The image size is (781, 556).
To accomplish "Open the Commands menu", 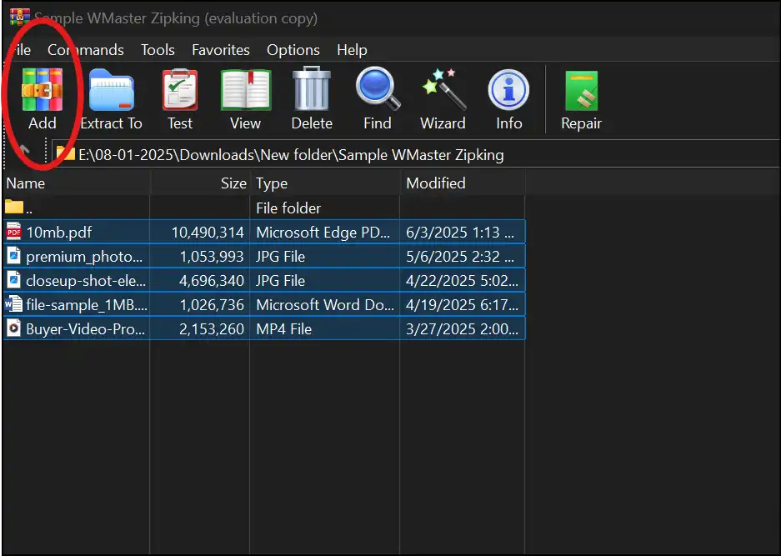I will click(86, 50).
